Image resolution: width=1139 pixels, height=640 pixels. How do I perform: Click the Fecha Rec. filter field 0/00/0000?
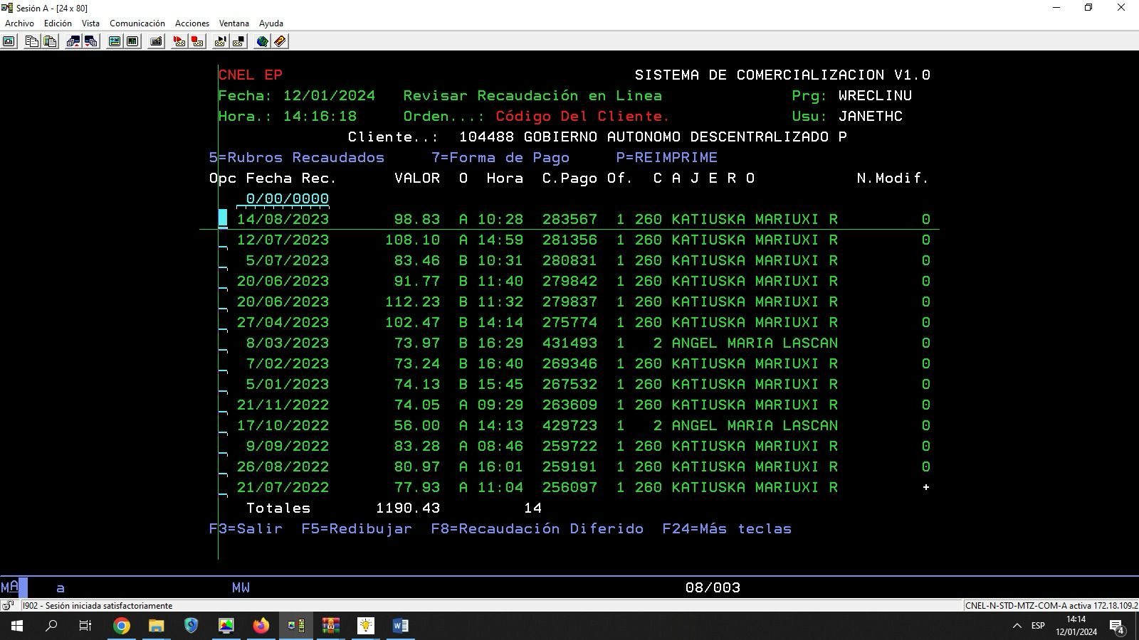287,198
